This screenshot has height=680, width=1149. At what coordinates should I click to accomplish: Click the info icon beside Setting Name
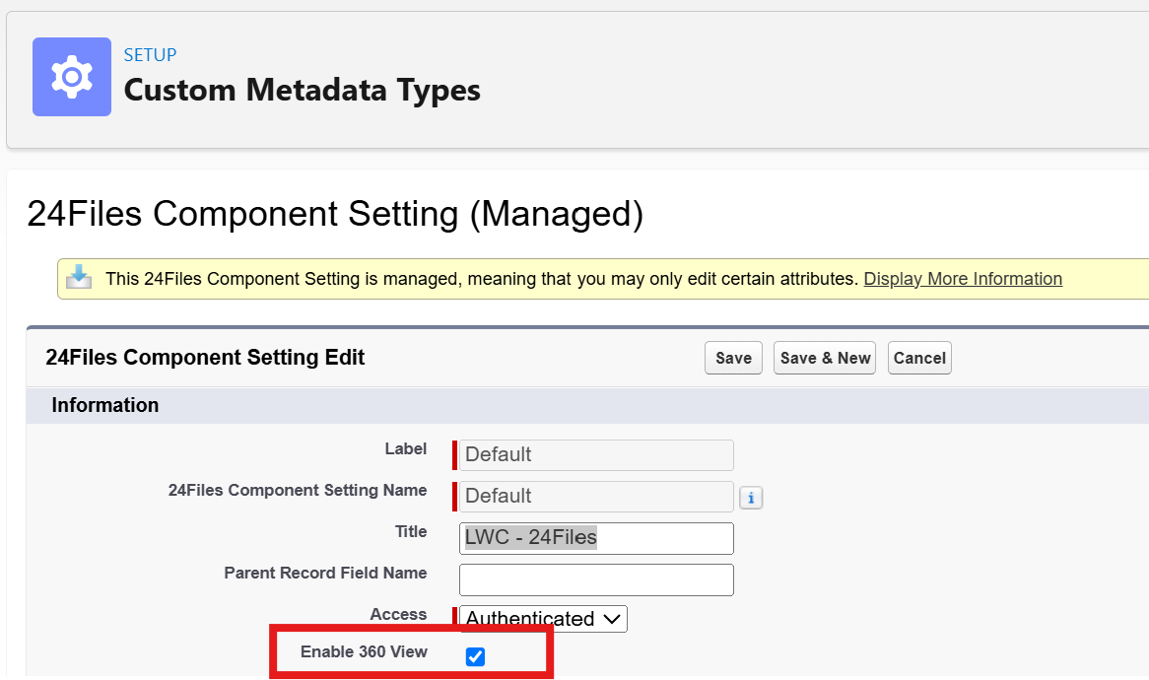coord(750,498)
